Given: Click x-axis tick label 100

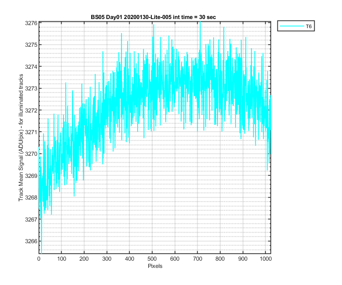Looking at the screenshot, I should click(x=62, y=259).
